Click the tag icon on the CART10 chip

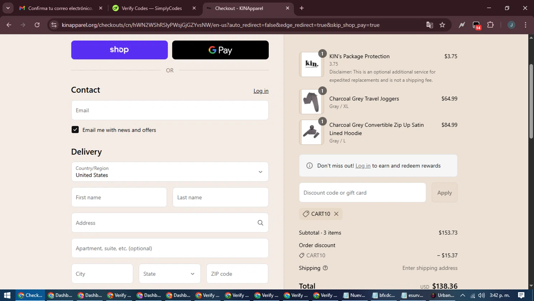pos(306,214)
